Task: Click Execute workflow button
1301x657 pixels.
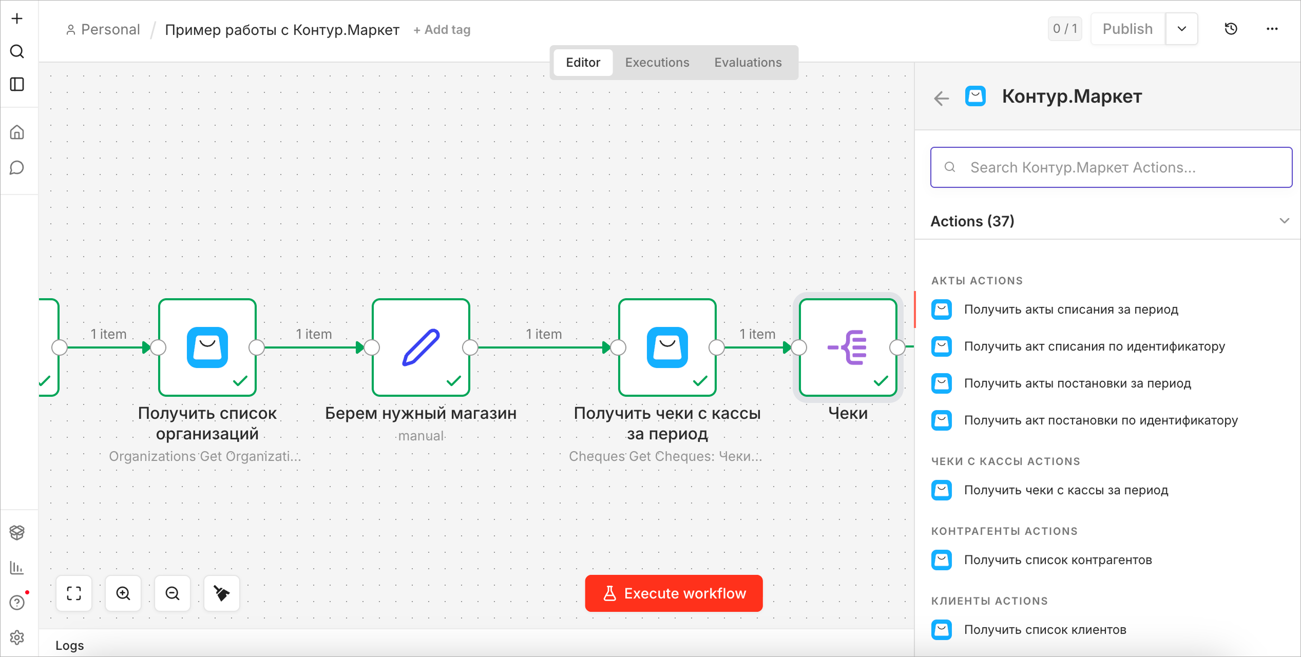Action: [674, 593]
